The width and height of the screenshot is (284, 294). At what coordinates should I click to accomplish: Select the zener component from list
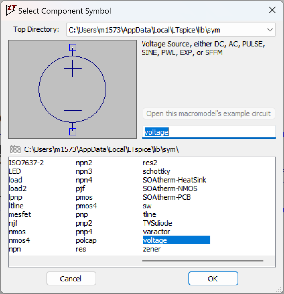point(152,249)
